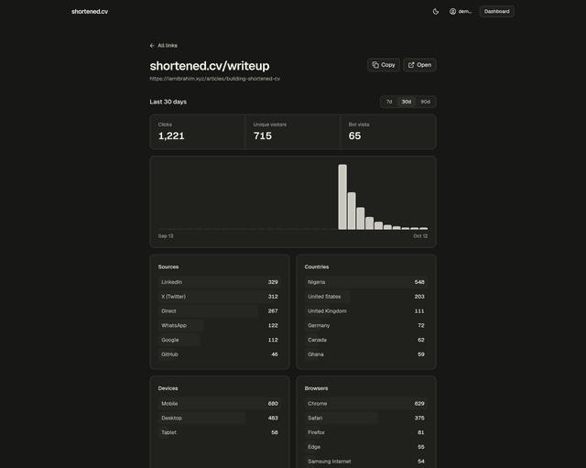Select the Direct source row
The height and width of the screenshot is (468, 586).
tap(220, 311)
